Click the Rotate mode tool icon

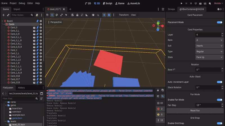point(57,15)
